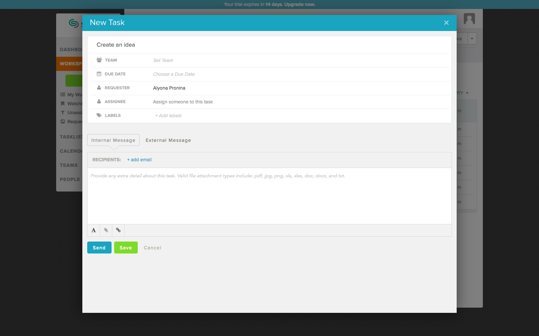Save the new task
This screenshot has width=539, height=336.
(x=126, y=248)
